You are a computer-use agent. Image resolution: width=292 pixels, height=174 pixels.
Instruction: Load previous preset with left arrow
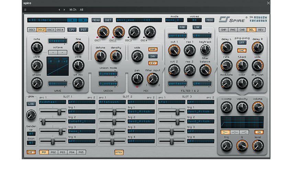coord(72,20)
